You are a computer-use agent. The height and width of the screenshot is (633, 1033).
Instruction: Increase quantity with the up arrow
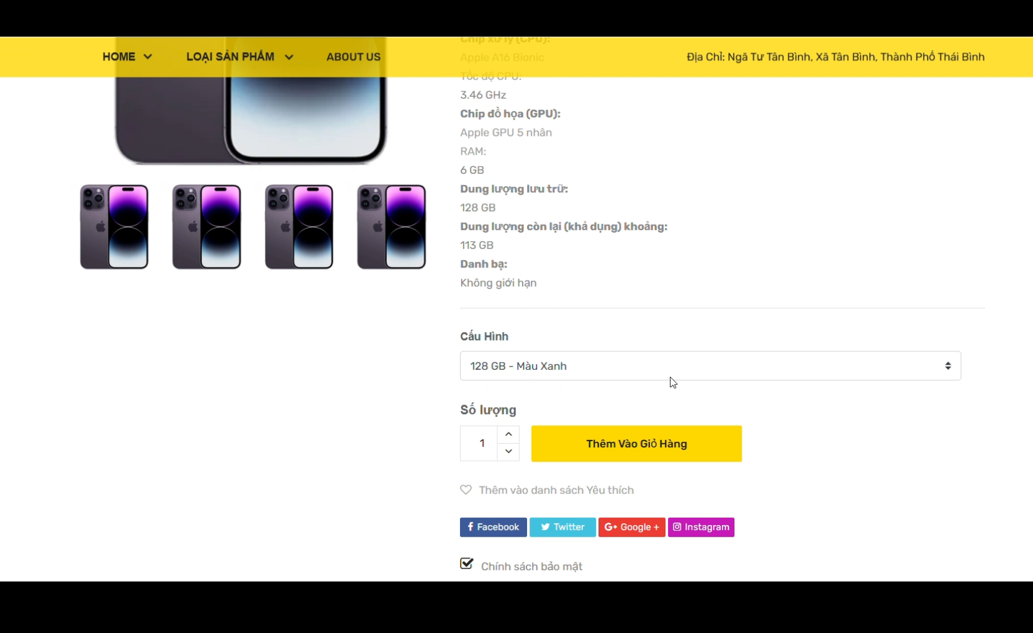508,434
